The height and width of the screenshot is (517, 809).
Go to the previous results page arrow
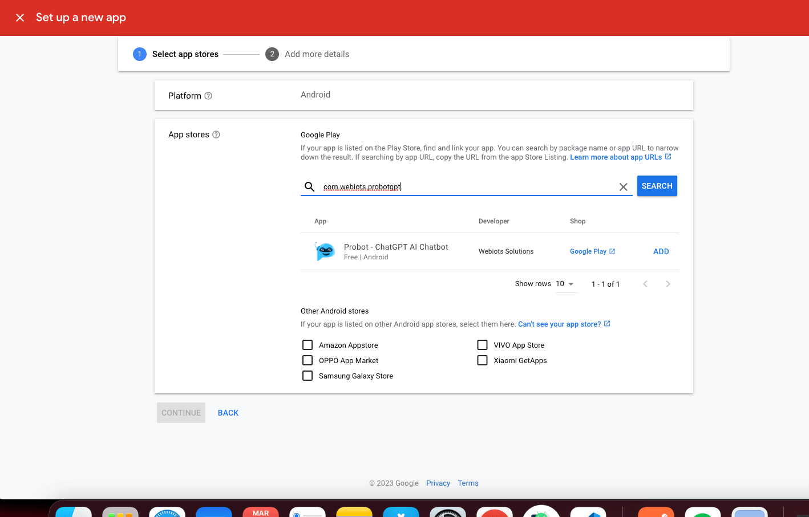645,284
